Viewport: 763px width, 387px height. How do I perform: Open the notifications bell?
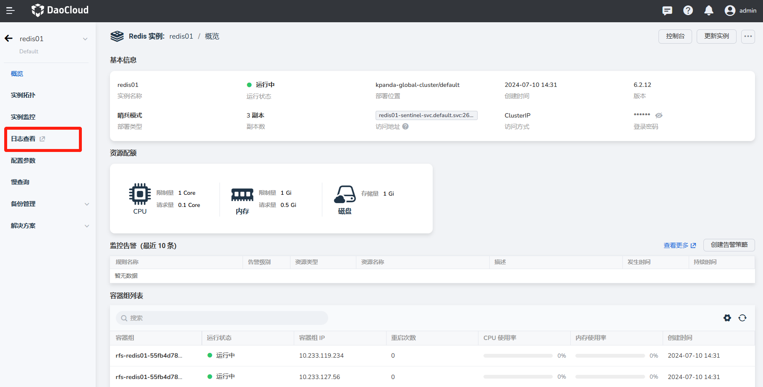(x=708, y=10)
